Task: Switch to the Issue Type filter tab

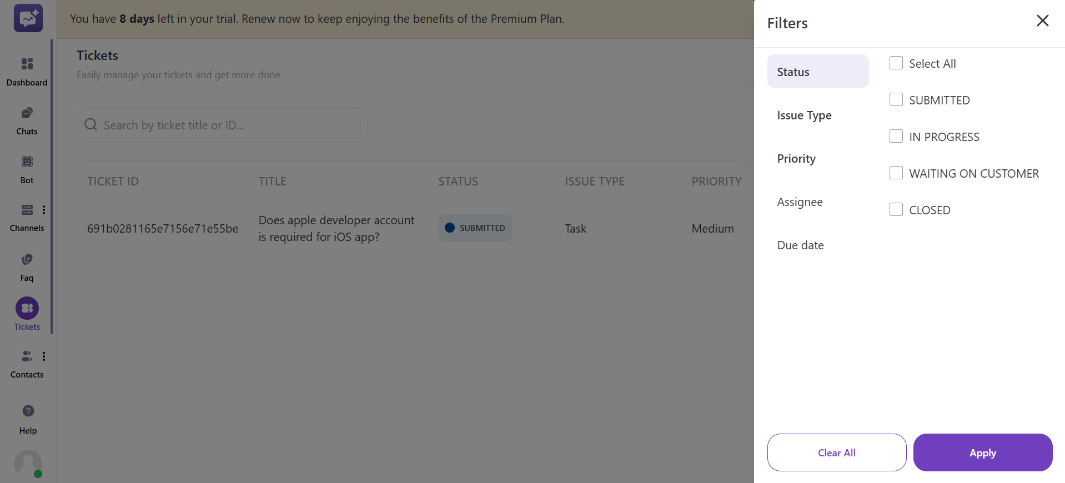Action: [x=804, y=115]
